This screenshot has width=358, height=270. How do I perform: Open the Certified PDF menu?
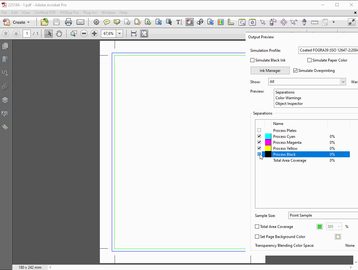[x=45, y=13]
